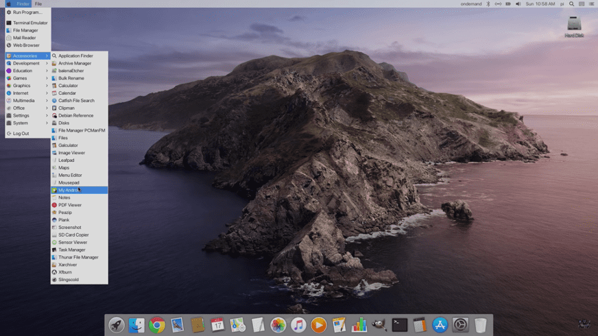This screenshot has height=336, width=598.
Task: Click Log Out in the main menu
Action: [x=21, y=134]
